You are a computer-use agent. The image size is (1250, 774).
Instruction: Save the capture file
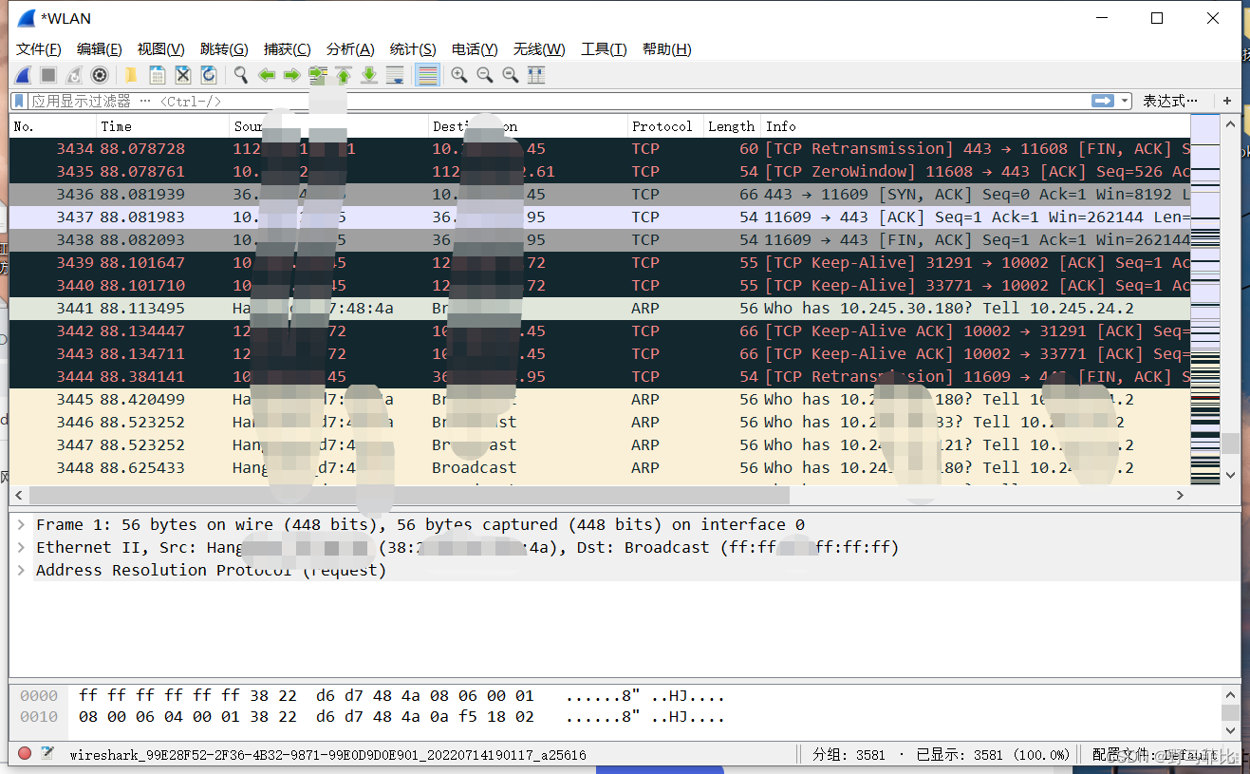158,75
